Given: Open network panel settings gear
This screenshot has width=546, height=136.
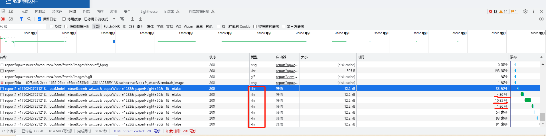Looking at the screenshot, I should click(x=541, y=19).
